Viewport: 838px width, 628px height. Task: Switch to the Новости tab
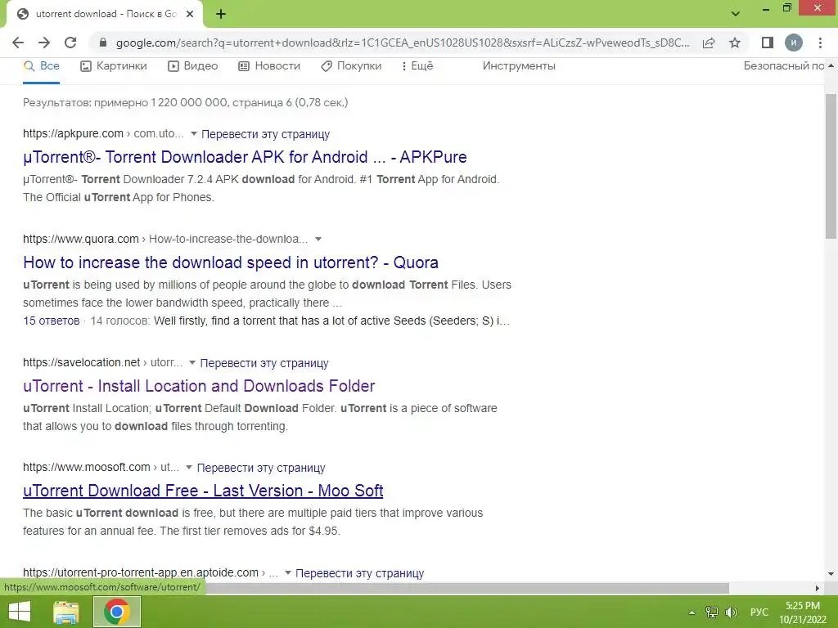pyautogui.click(x=269, y=66)
